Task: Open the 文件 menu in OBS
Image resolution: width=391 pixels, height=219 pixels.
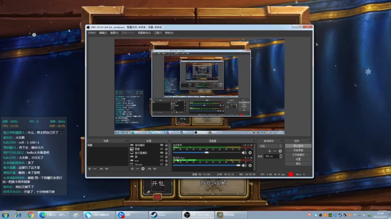Action: [x=92, y=33]
